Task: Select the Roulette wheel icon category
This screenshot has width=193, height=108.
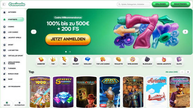Action: 118,61
